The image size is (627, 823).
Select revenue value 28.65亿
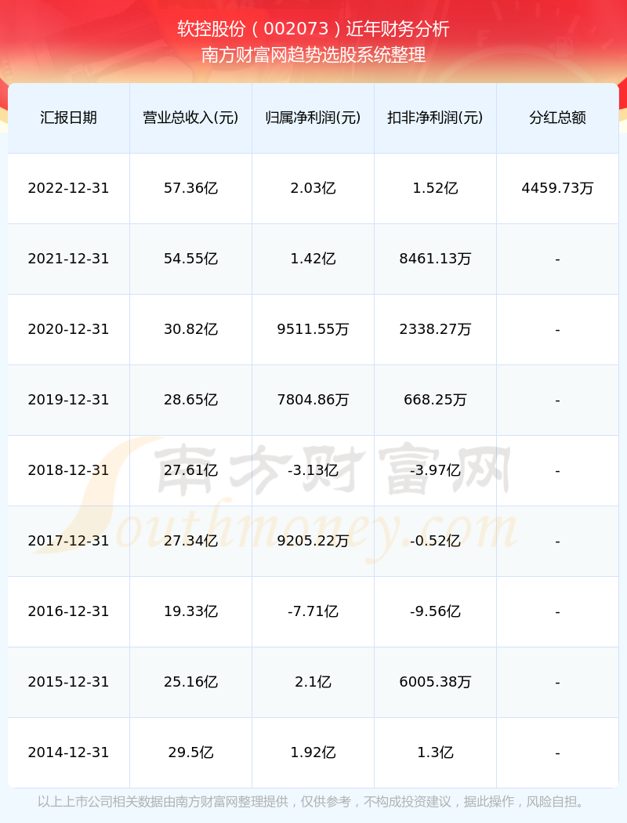pyautogui.click(x=191, y=400)
